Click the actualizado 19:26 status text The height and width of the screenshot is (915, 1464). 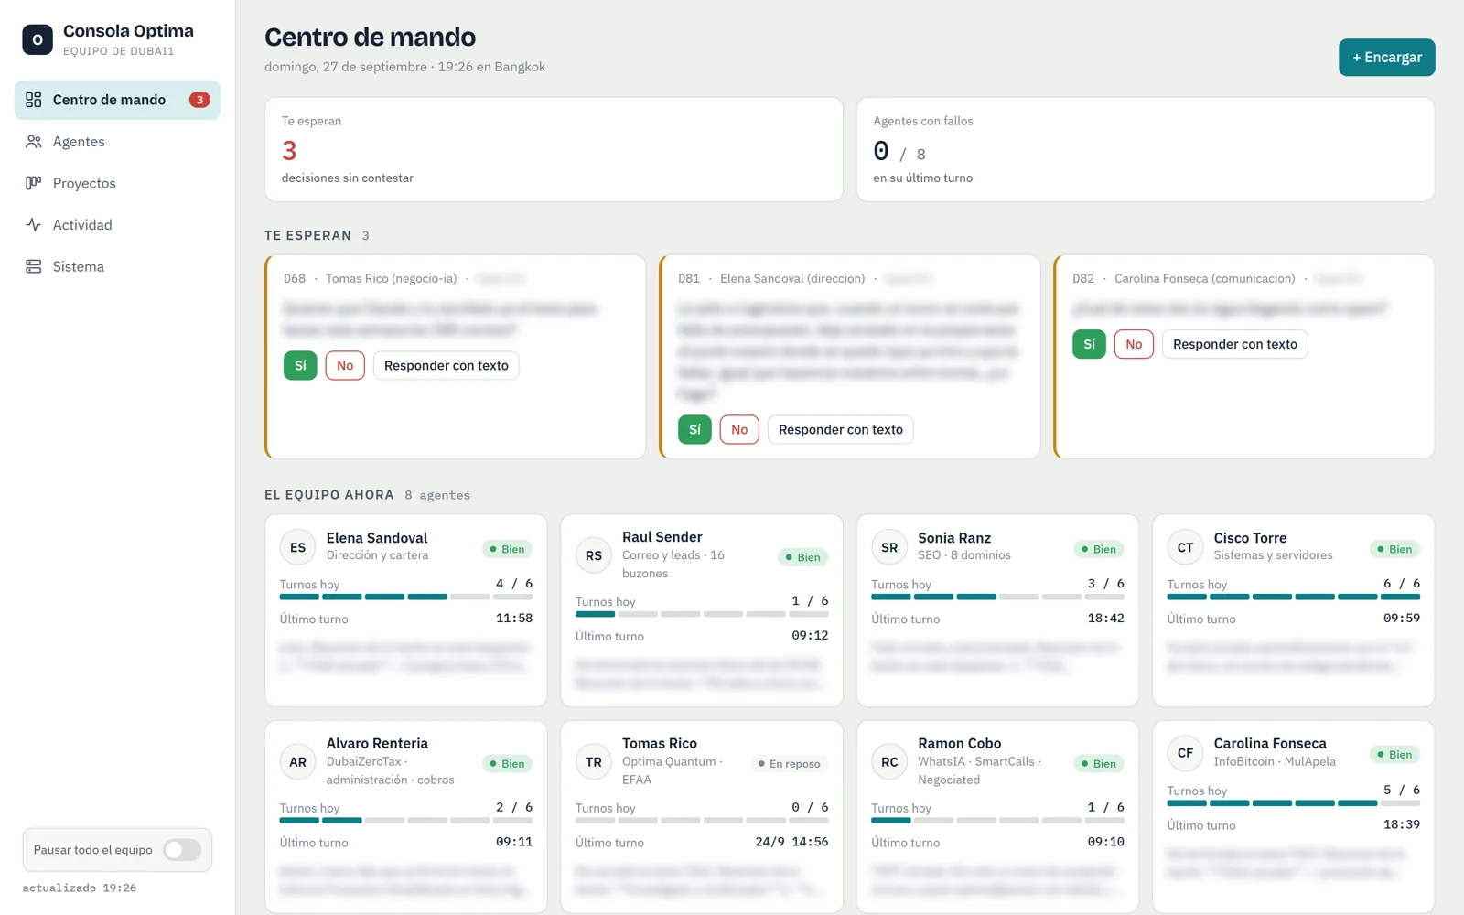[80, 888]
